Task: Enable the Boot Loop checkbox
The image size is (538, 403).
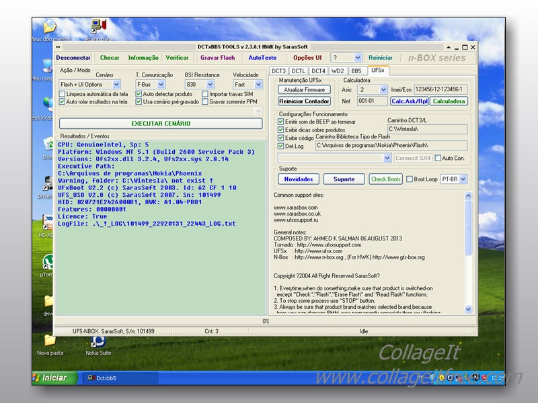Action: [x=410, y=179]
